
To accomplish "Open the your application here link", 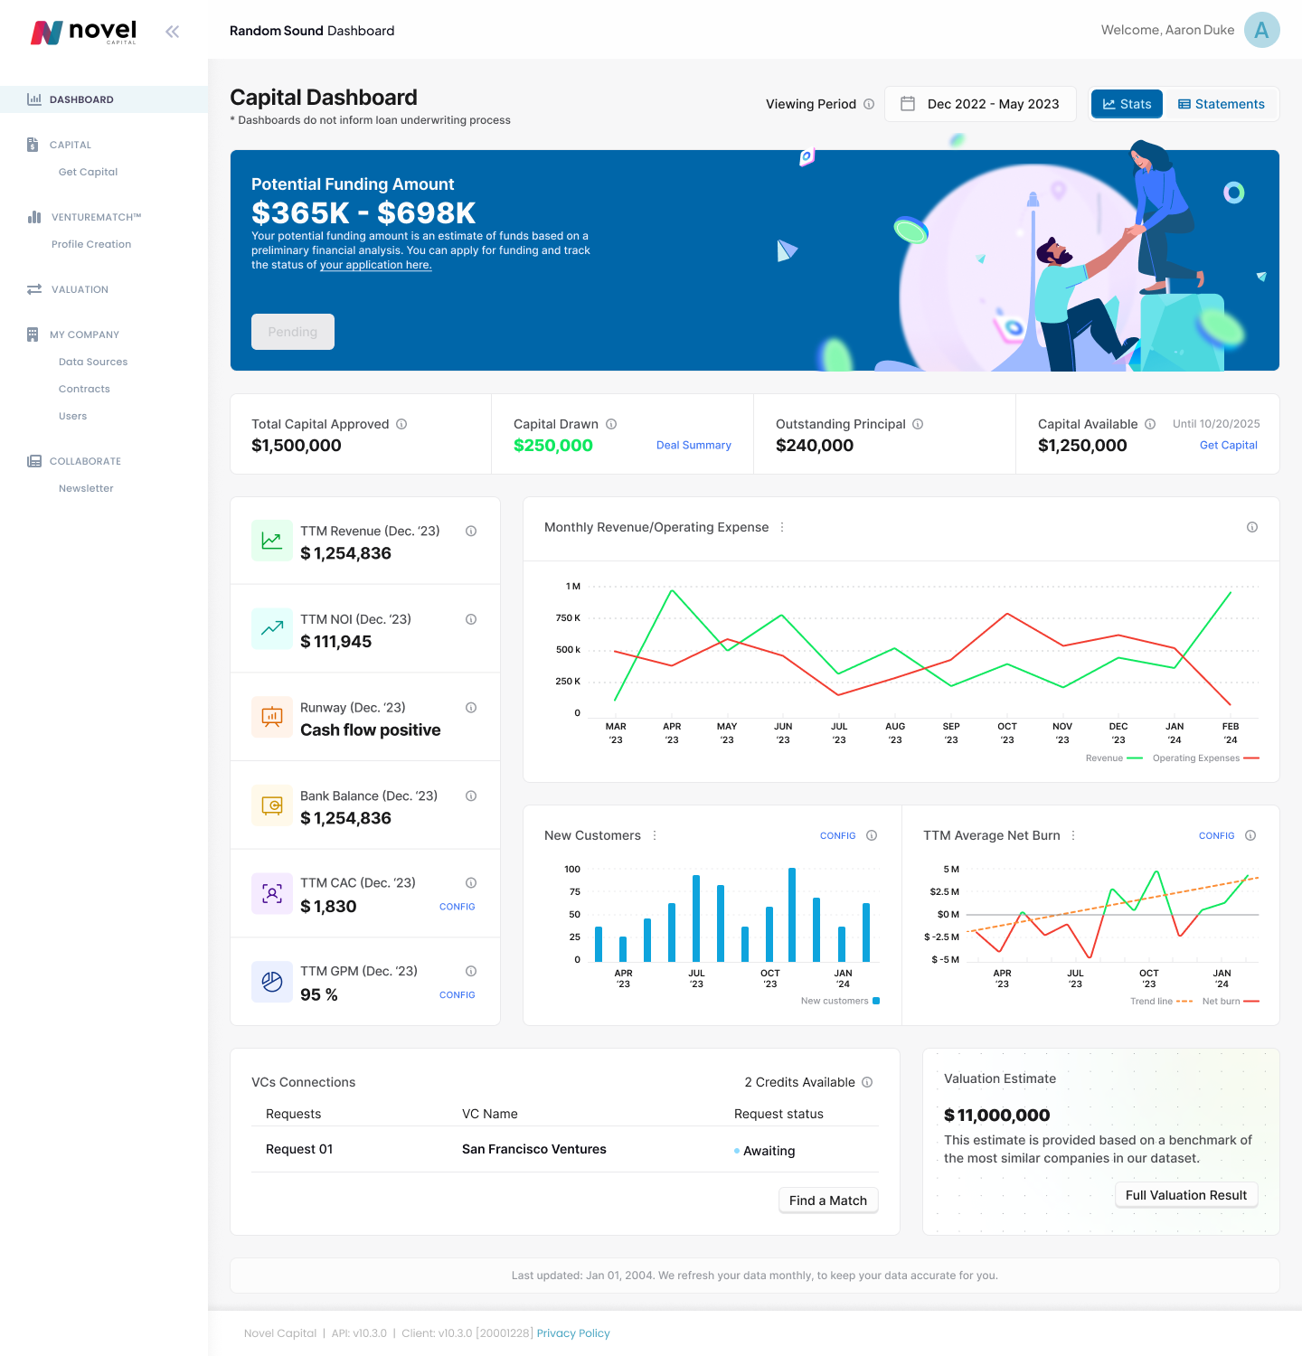I will pos(375,265).
